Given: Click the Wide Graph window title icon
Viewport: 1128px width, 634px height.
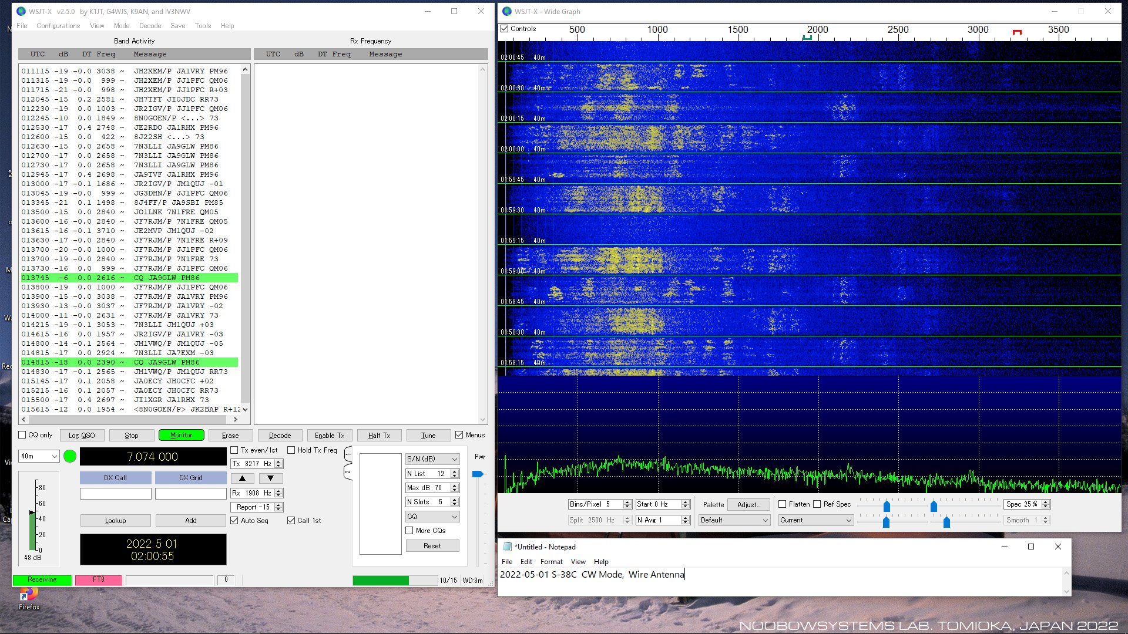Looking at the screenshot, I should click(507, 11).
